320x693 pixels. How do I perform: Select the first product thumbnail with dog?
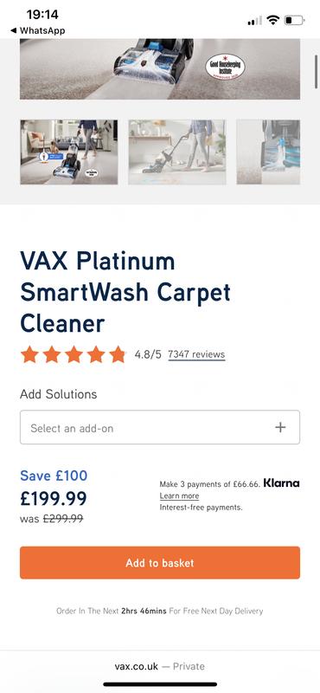point(69,152)
